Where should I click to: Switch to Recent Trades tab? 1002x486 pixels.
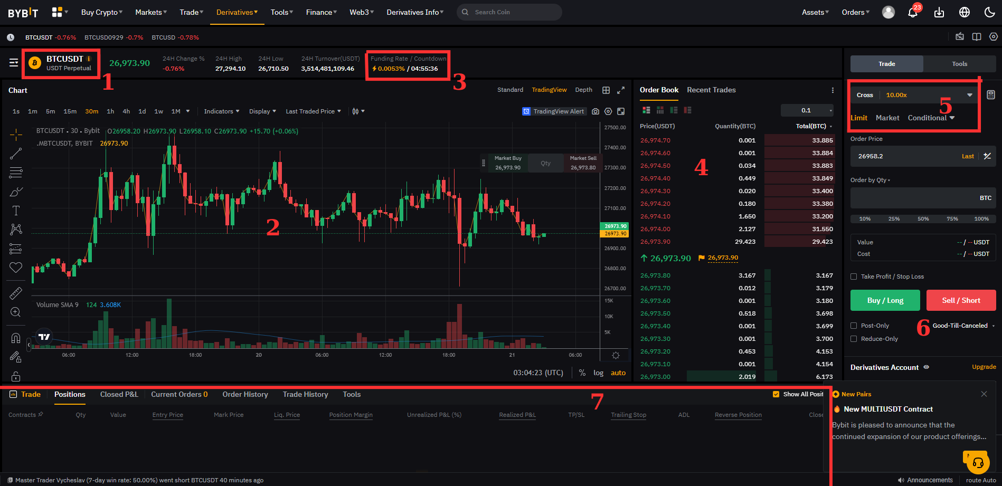coord(711,90)
